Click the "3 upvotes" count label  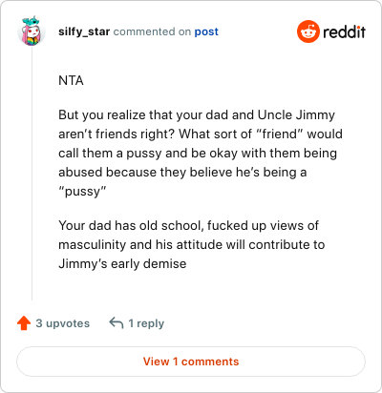point(63,323)
